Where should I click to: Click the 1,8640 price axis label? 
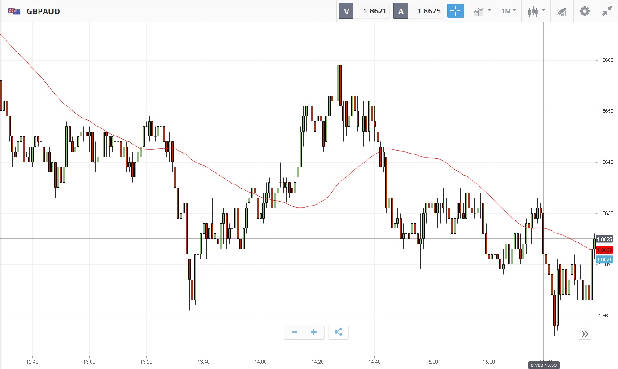pos(605,162)
